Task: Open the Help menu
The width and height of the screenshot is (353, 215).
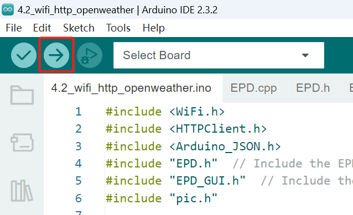Action: (153, 28)
